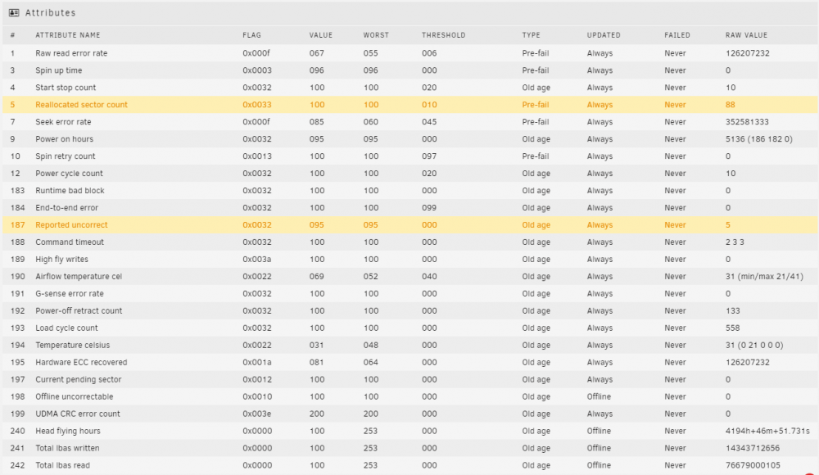This screenshot has height=475, width=819.
Task: Click the Attributes panel title
Action: (x=51, y=12)
